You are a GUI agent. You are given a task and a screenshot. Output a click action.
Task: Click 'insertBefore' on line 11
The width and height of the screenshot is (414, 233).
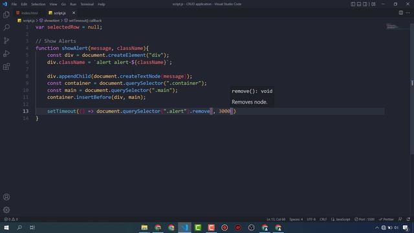[94, 97]
